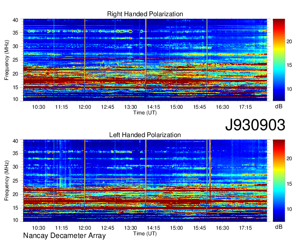
Task: Click the 30 MHz tick of Left Handed plot
Action: [x=15, y=167]
